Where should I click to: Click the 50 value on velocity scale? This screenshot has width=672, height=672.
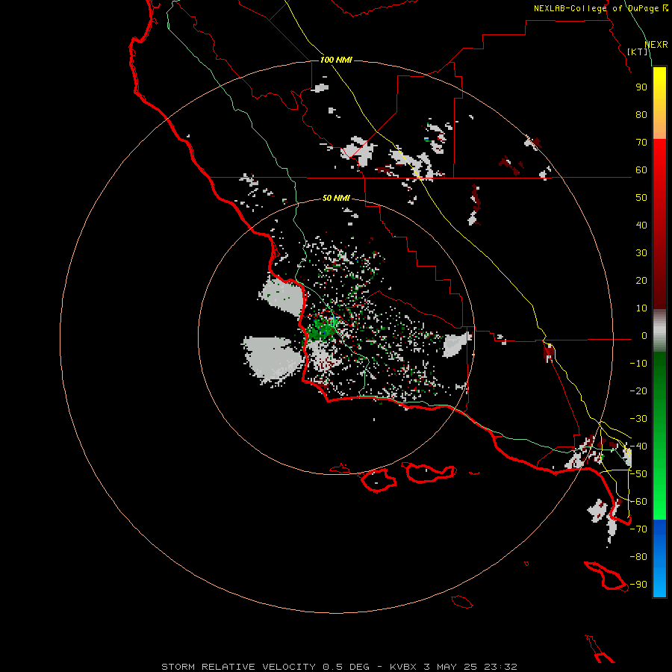point(641,198)
